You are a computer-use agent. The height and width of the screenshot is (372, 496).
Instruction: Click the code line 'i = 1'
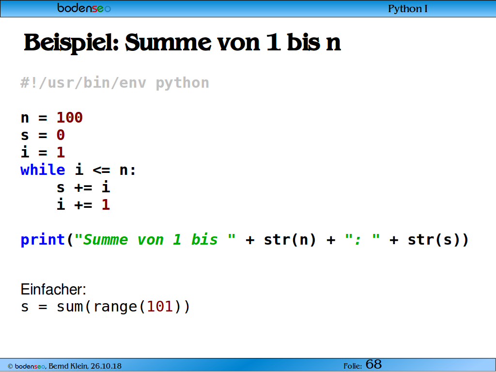click(43, 152)
